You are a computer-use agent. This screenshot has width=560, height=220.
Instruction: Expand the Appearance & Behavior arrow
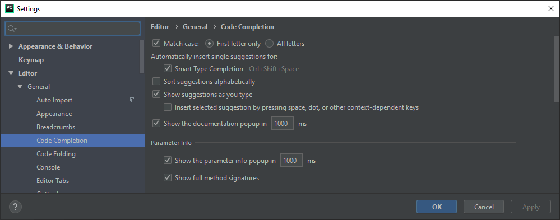(x=11, y=46)
